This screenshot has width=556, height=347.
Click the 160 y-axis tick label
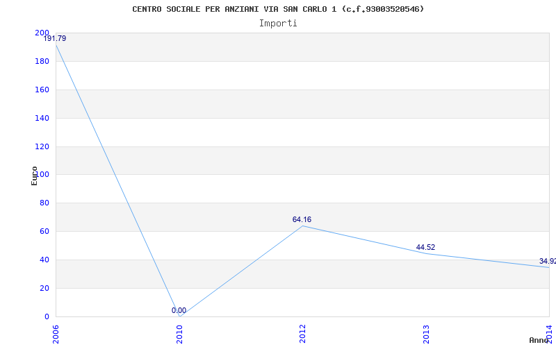[x=42, y=90]
